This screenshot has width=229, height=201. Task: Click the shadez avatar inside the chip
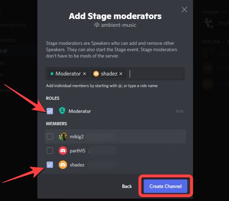[95, 74]
